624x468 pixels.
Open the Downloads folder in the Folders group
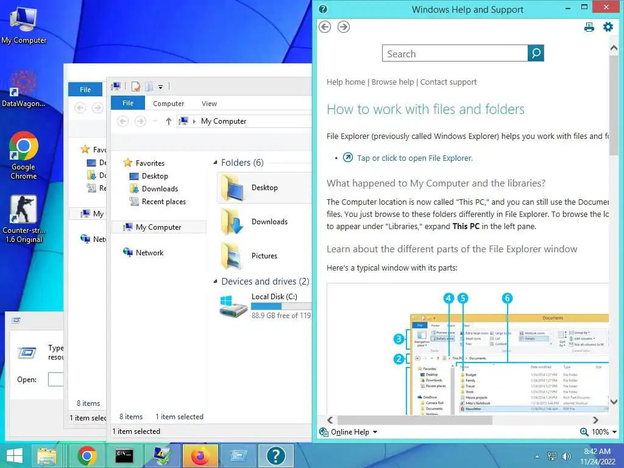click(265, 222)
